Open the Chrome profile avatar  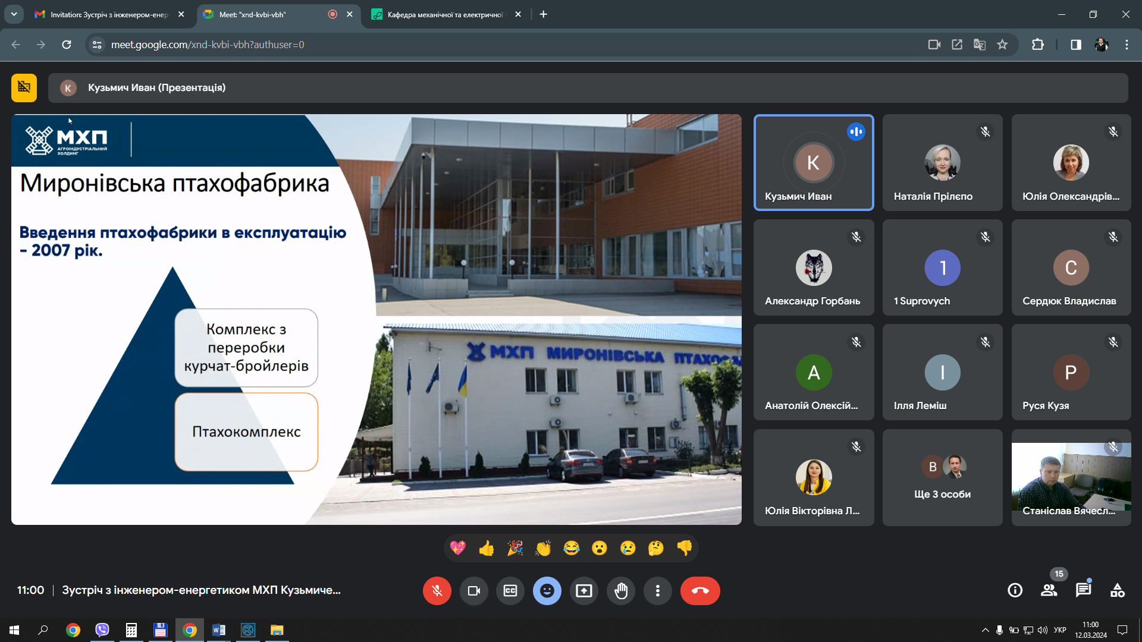[1102, 45]
